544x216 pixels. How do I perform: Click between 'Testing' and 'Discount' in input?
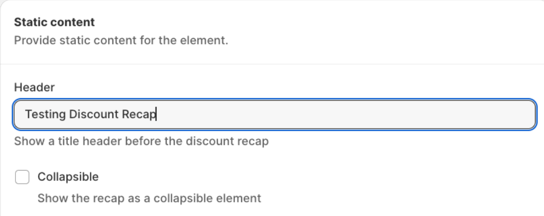pos(67,114)
